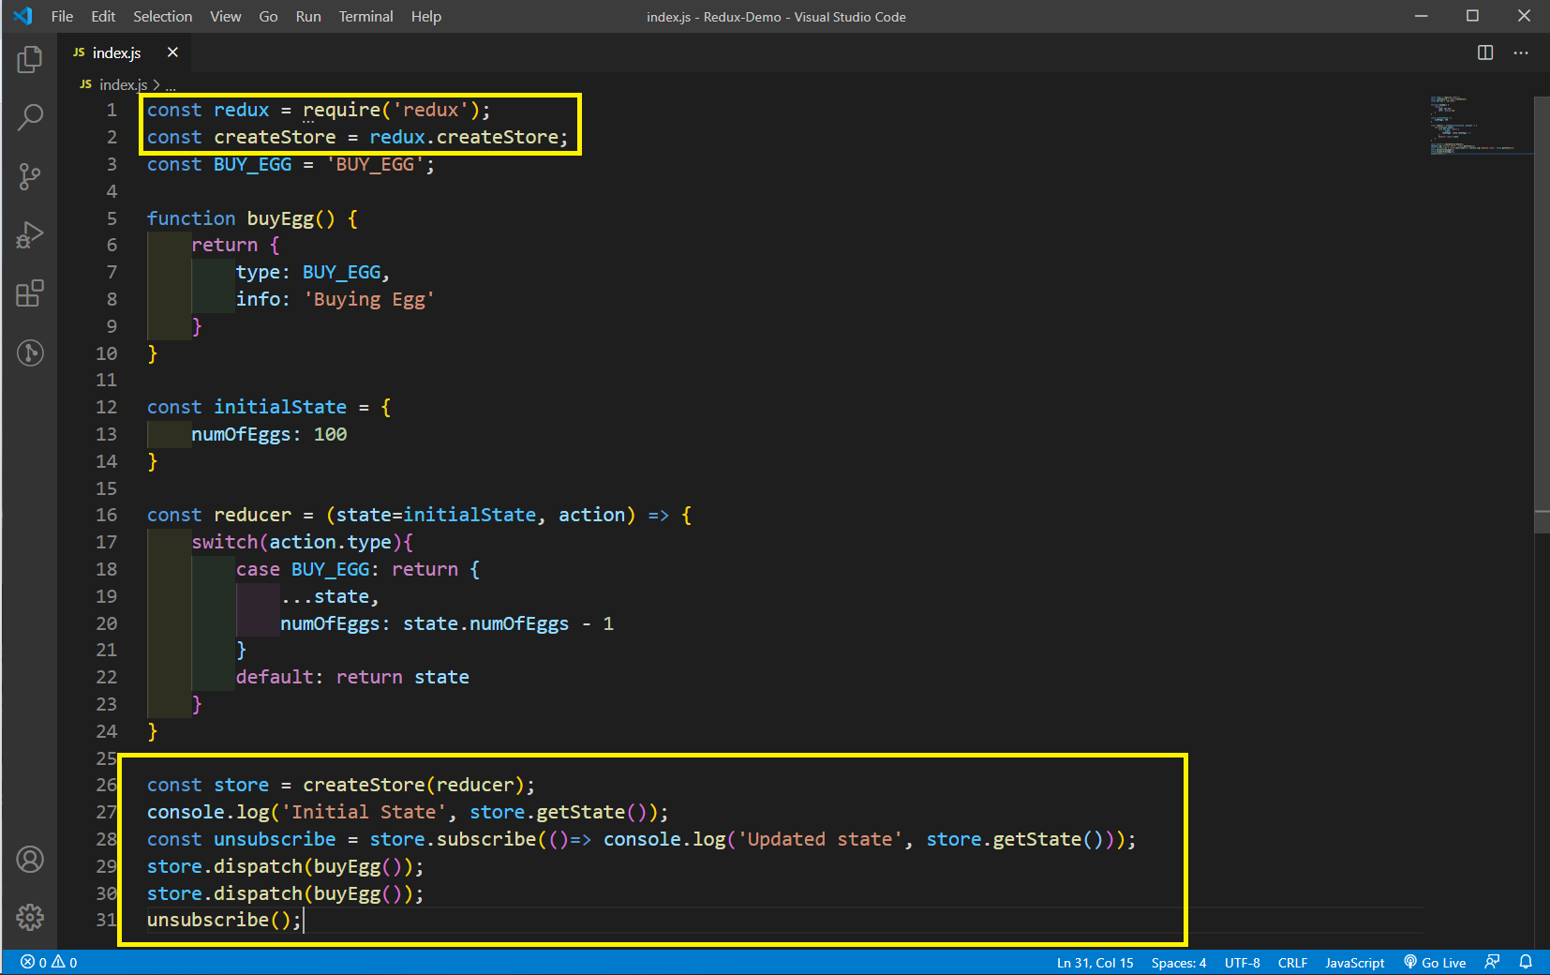Click the feedback icon in the status bar
This screenshot has width=1550, height=975.
tap(1493, 962)
